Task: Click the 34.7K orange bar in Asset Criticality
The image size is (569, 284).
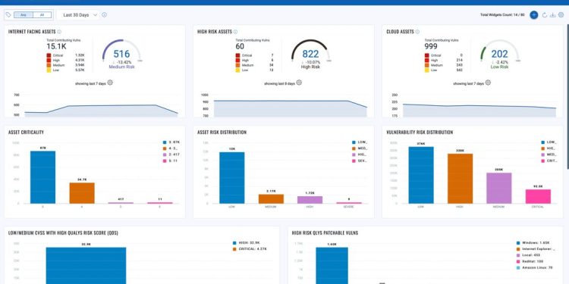Action: 82,193
